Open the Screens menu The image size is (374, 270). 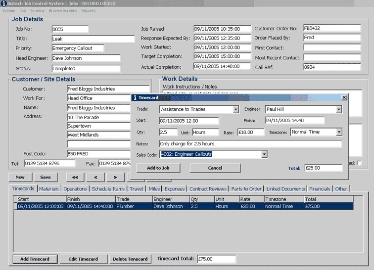[x=37, y=11]
